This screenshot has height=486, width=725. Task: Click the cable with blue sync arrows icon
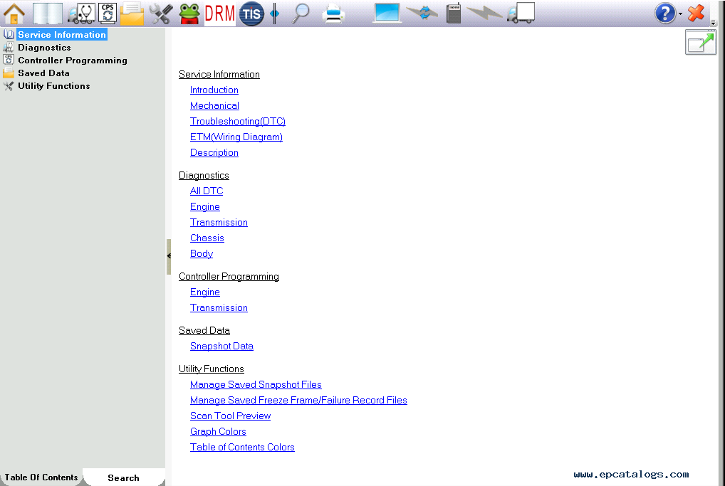[422, 13]
